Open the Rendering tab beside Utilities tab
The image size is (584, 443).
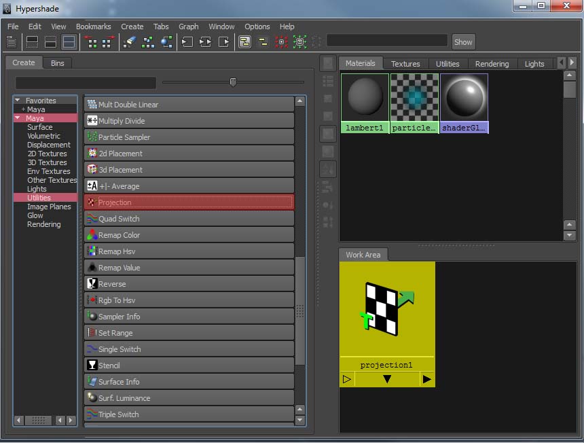[492, 64]
